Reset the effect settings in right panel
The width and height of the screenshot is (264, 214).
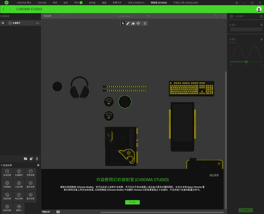pos(261,17)
